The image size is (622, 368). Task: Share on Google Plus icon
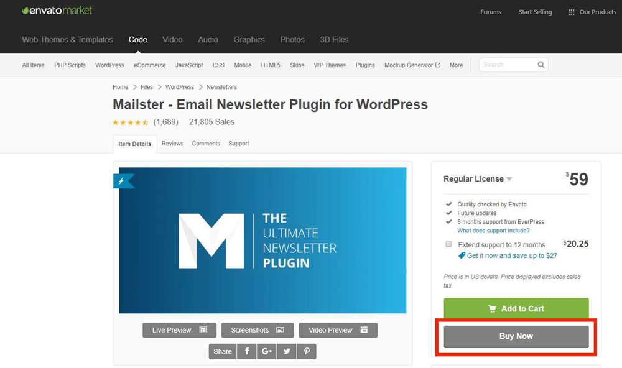click(x=267, y=351)
